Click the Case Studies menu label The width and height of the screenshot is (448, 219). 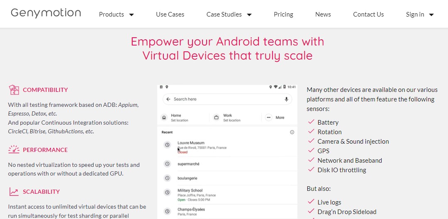[x=224, y=14]
